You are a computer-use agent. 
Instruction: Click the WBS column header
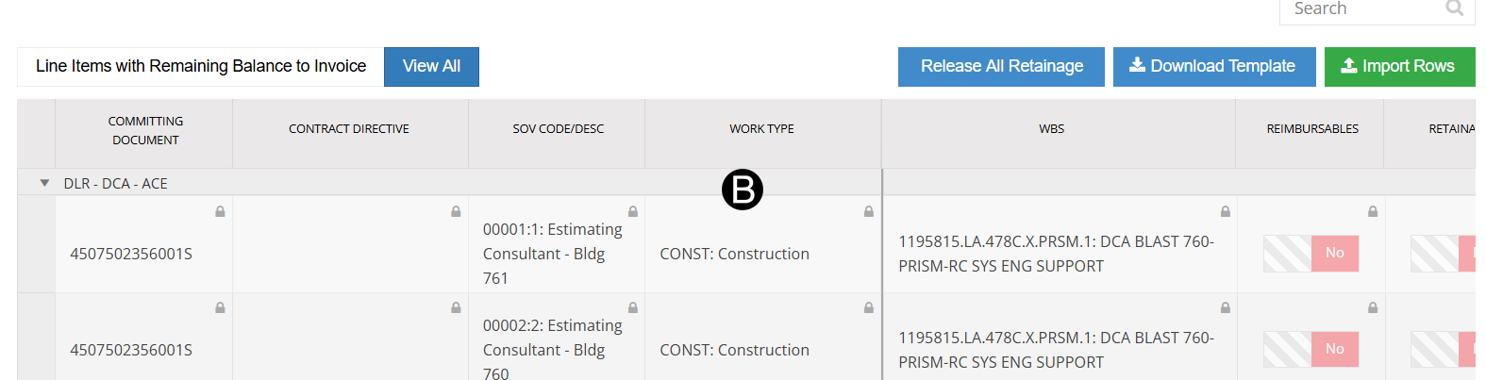1051,129
